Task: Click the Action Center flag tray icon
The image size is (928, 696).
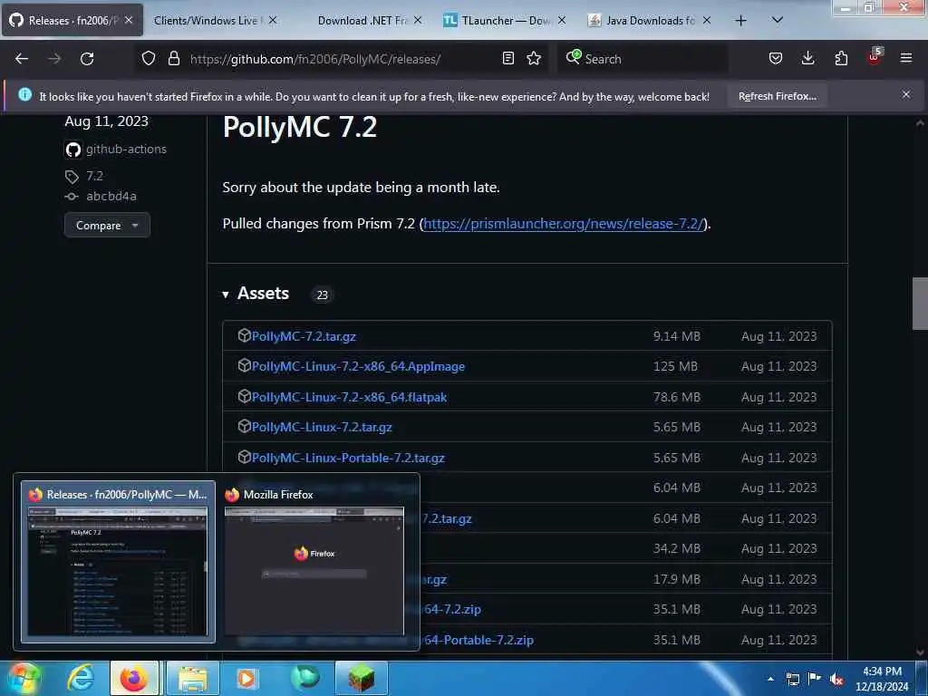Action: pyautogui.click(x=815, y=679)
